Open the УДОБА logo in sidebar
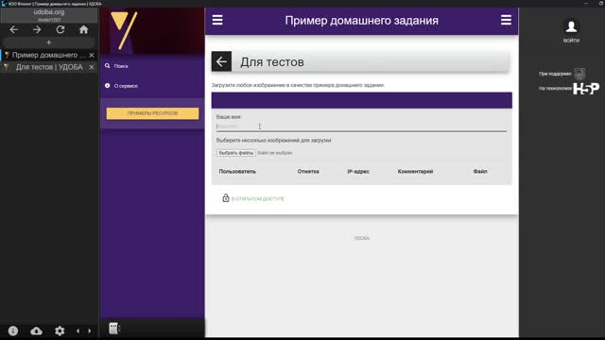Viewport: 605px width, 340px height. (124, 31)
